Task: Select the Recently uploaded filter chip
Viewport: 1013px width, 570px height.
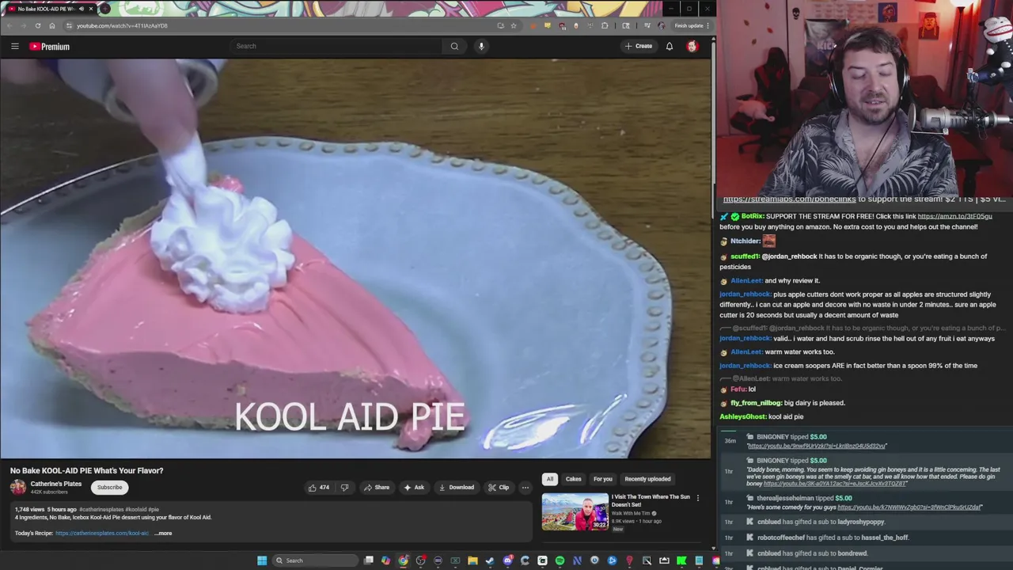Action: (647, 479)
